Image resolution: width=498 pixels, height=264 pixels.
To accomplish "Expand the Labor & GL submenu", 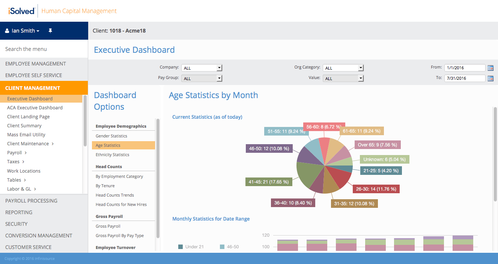I will [35, 189].
